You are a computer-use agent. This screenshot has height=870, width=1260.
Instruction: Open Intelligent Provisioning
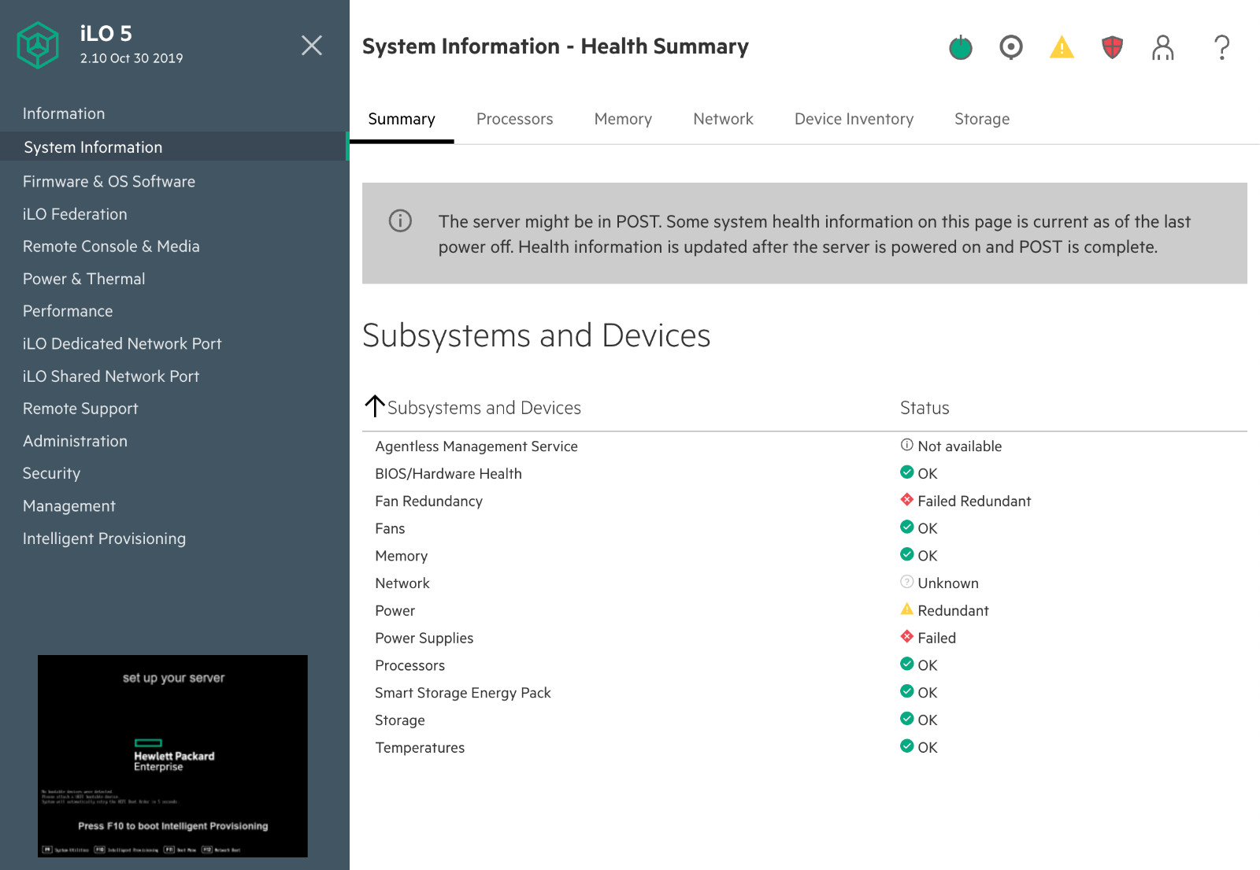coord(104,539)
